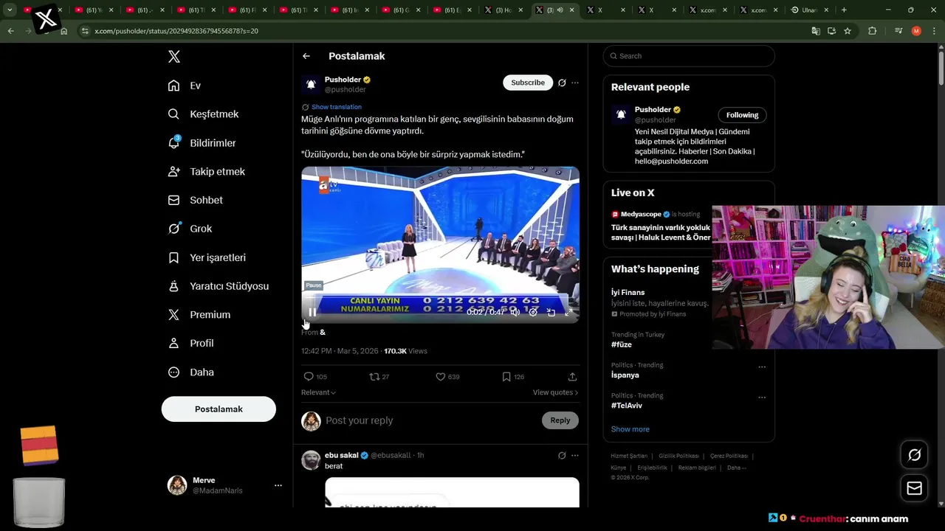Open more options for #TelAviv trend
Viewport: 945px width, 531px height.
tap(762, 398)
